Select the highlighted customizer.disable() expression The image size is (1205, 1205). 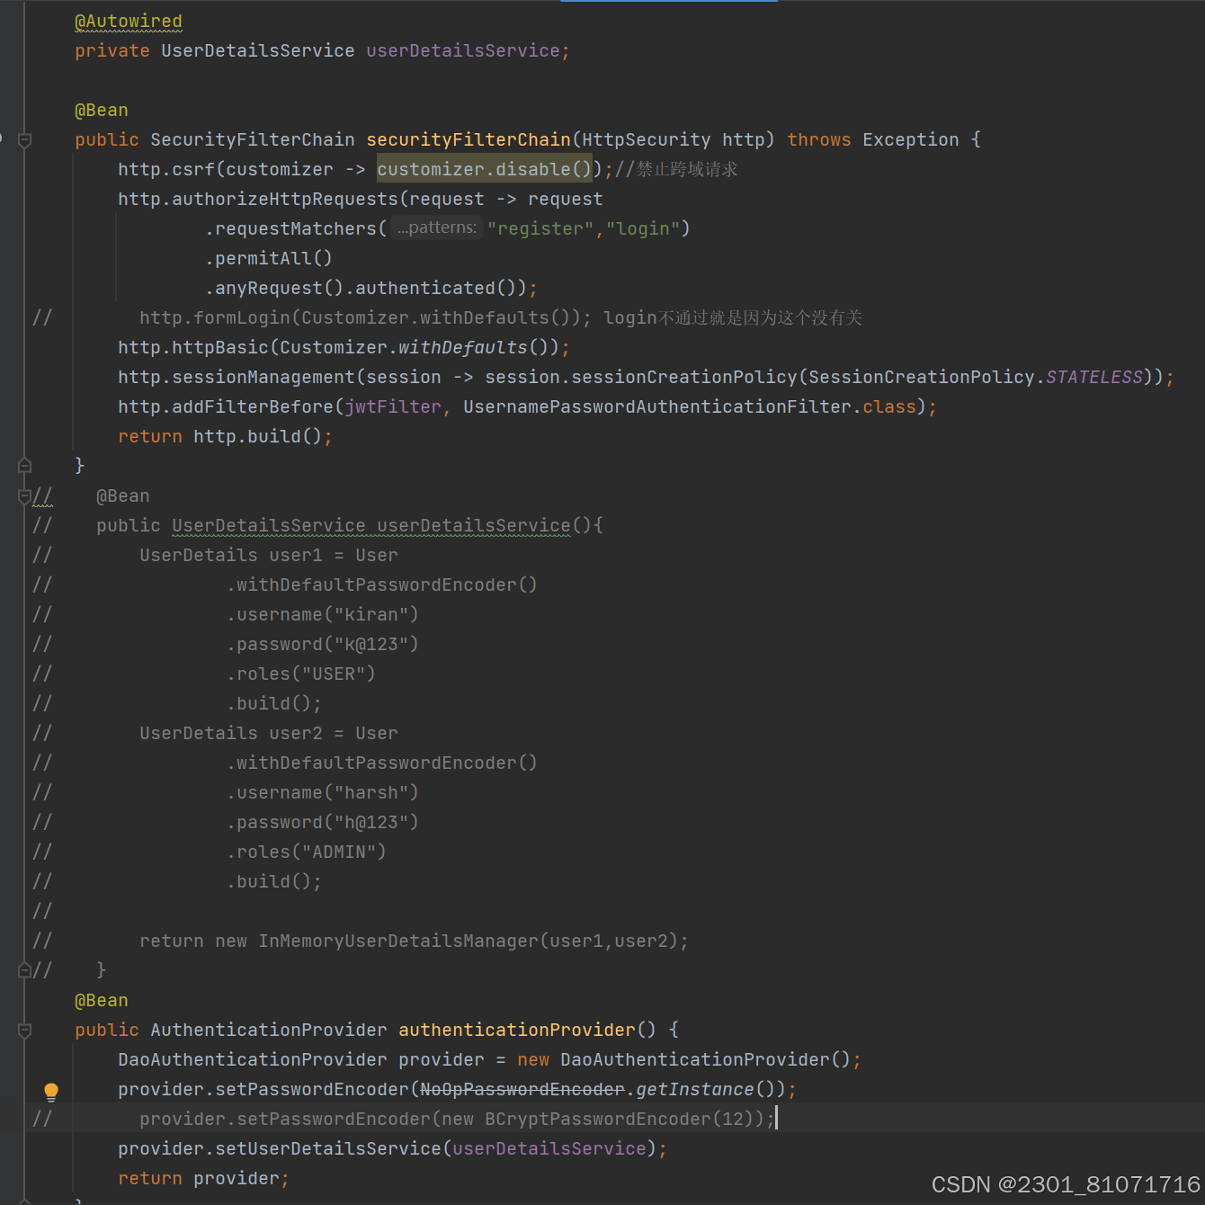(484, 169)
